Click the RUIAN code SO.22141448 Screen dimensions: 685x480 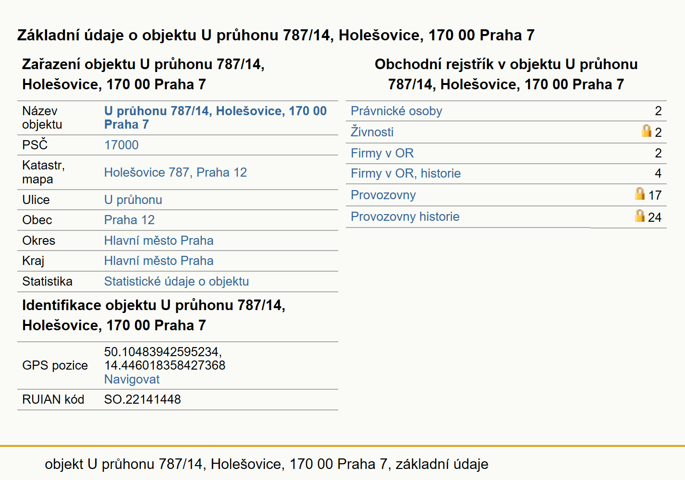(x=143, y=399)
